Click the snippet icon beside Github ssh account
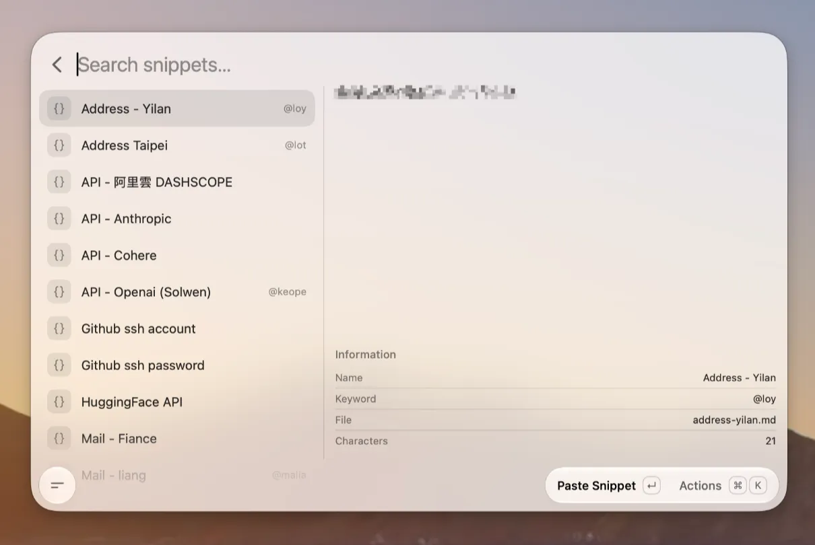 point(59,328)
